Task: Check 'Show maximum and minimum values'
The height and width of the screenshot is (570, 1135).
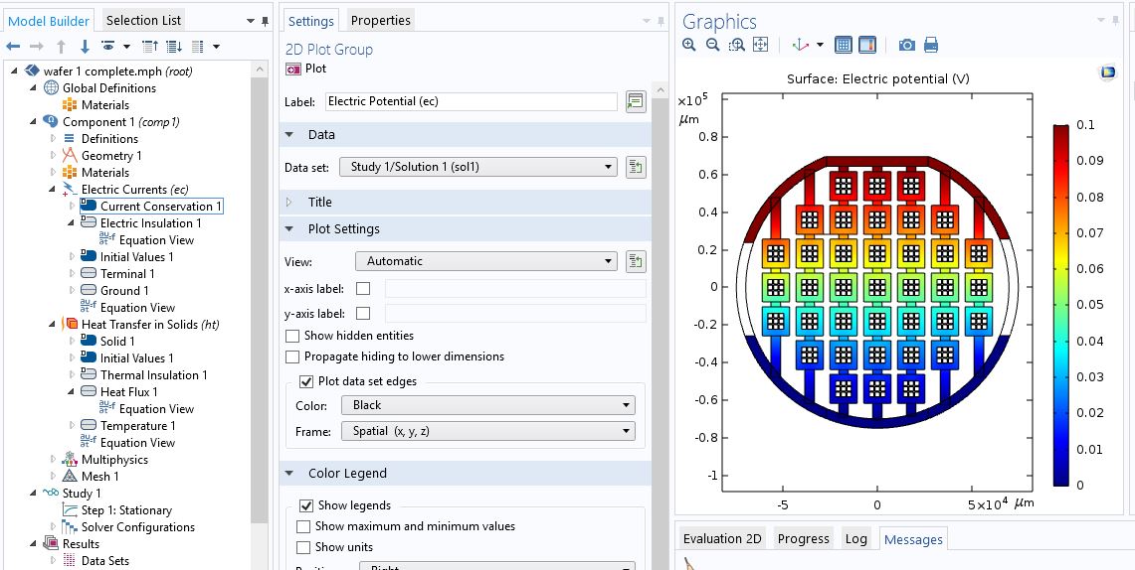Action: (x=304, y=526)
